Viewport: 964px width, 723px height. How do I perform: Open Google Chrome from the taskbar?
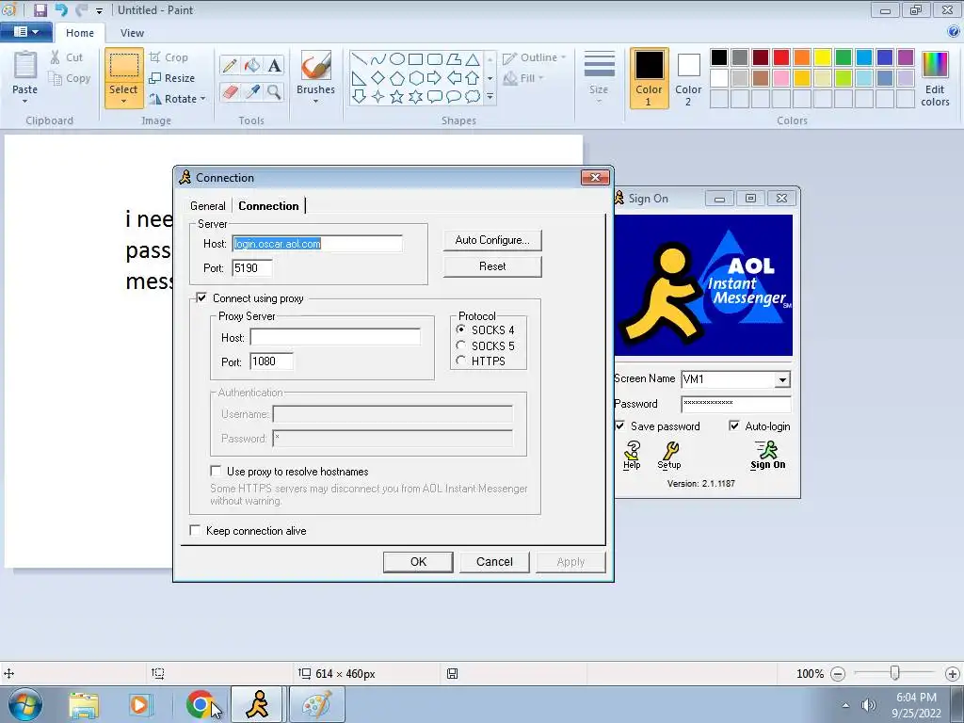(x=201, y=704)
